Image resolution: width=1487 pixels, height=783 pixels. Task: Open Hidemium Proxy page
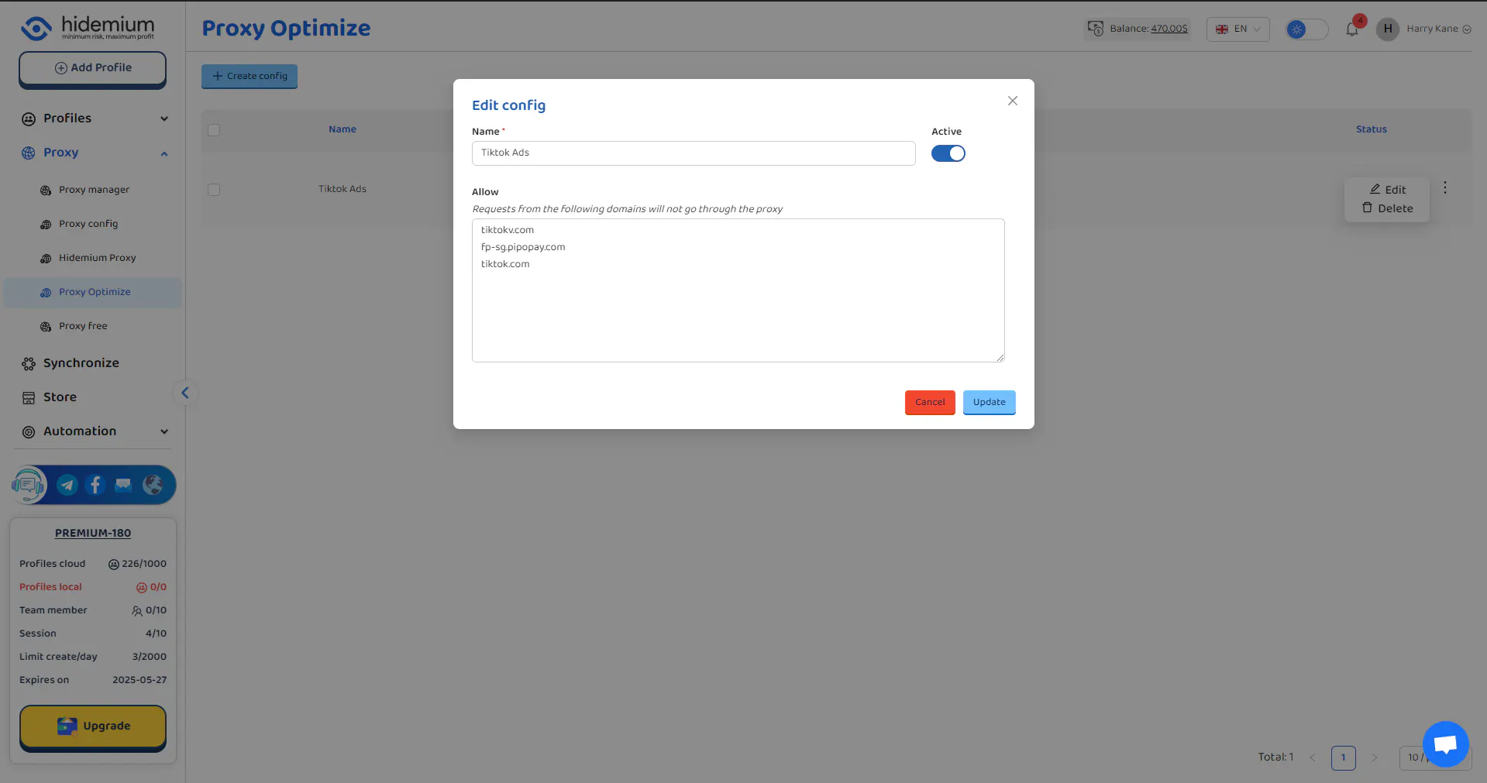point(97,258)
